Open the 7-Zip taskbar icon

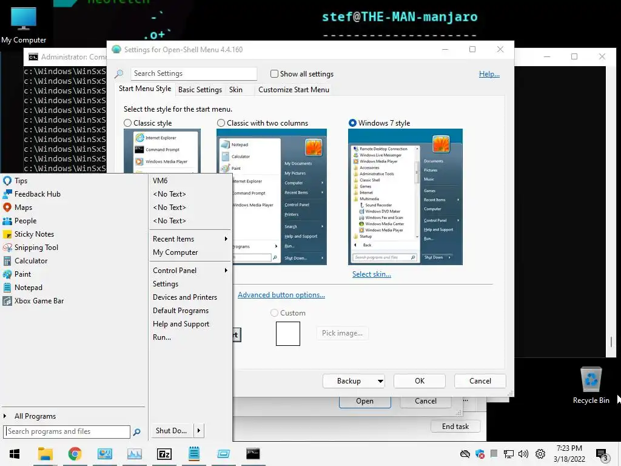point(164,454)
